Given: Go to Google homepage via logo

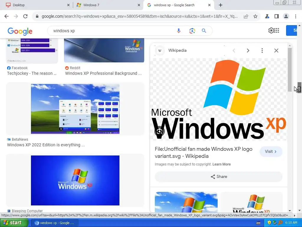Looking at the screenshot, I should click(x=20, y=31).
